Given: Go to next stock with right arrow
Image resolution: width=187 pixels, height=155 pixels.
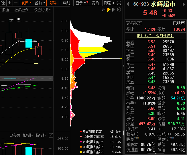Looking at the screenshot, I should pyautogui.click(x=184, y=4).
